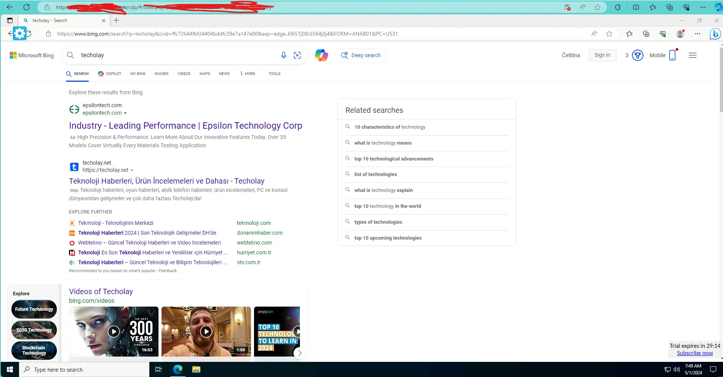Screen dimensions: 723x377
Task: Toggle Read aloud icon in inner address bar
Action: pyautogui.click(x=594, y=34)
